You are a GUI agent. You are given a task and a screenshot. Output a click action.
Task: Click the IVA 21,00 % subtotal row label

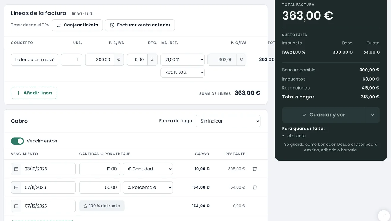pyautogui.click(x=294, y=52)
